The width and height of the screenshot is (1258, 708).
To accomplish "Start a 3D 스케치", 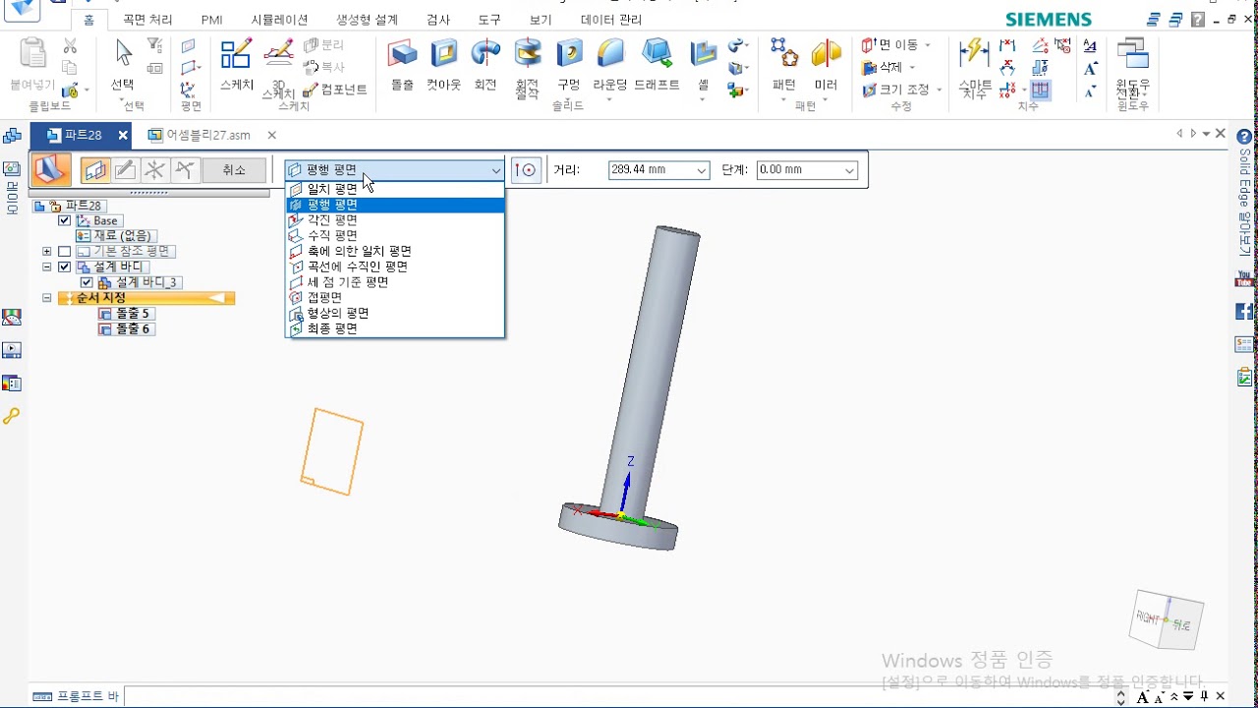I will coord(278,68).
